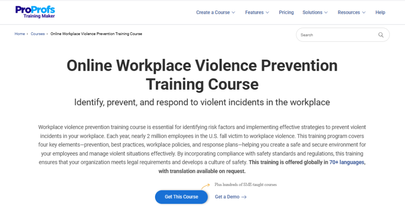Screen dimensions: 405x214
Task: Click the ProProfs Training Maker logo
Action: [35, 12]
